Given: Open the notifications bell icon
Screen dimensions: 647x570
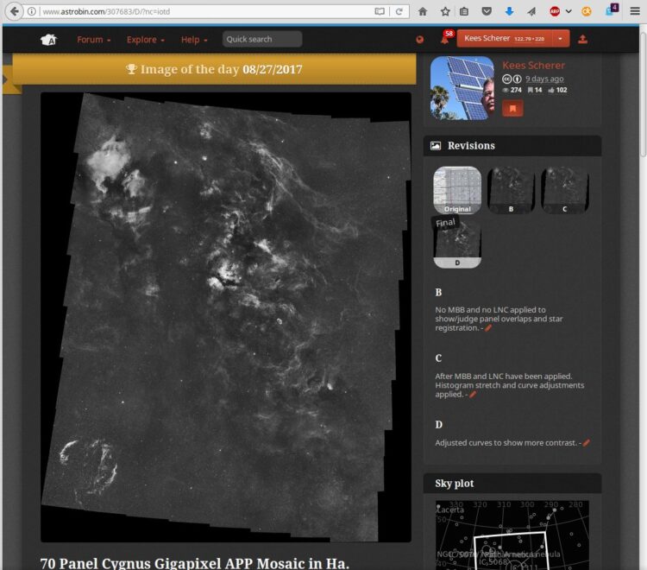Looking at the screenshot, I should tap(444, 40).
